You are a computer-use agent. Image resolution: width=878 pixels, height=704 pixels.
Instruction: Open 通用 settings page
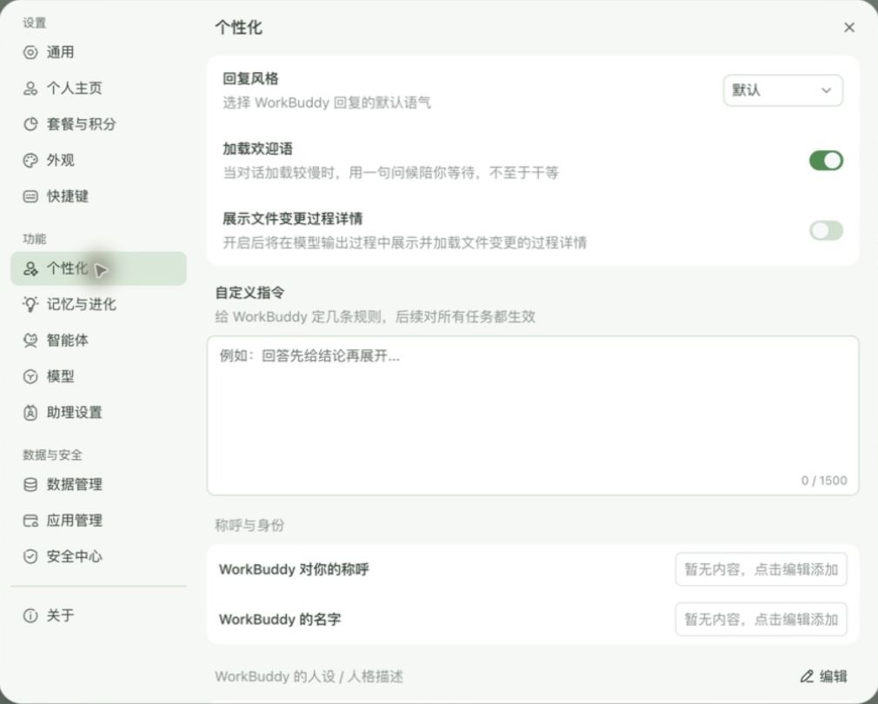(x=98, y=53)
